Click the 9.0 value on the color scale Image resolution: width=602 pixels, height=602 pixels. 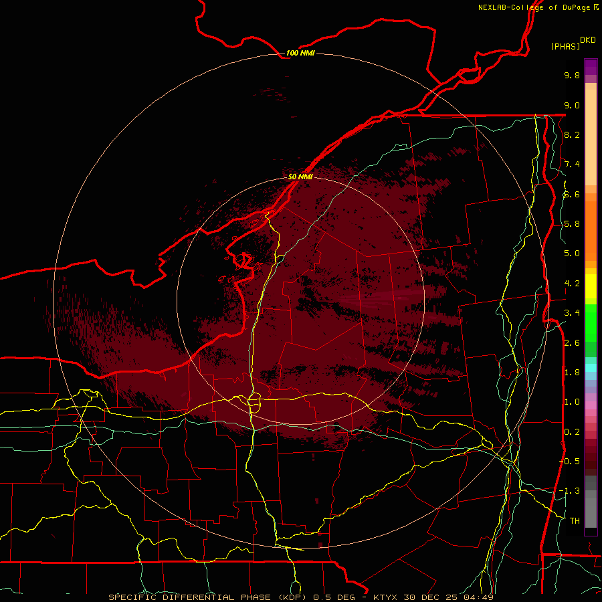click(572, 105)
